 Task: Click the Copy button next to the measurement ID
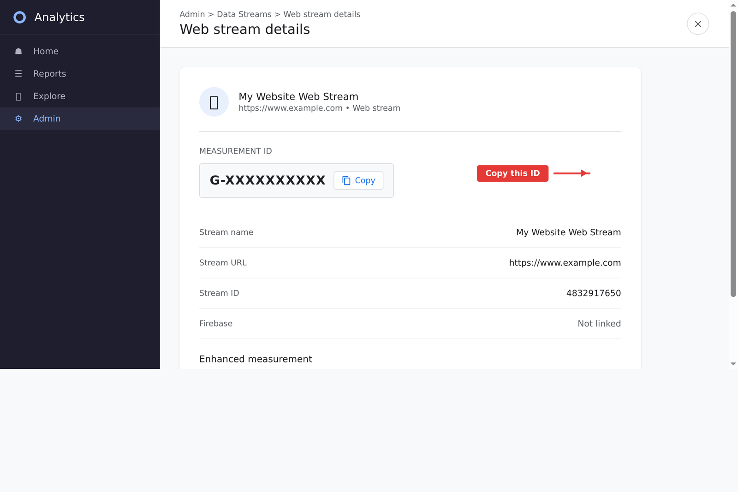tap(358, 180)
